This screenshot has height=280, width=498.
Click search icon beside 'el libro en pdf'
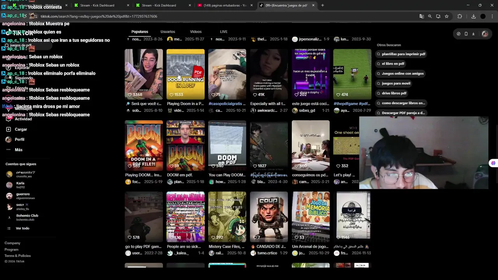[x=379, y=64]
